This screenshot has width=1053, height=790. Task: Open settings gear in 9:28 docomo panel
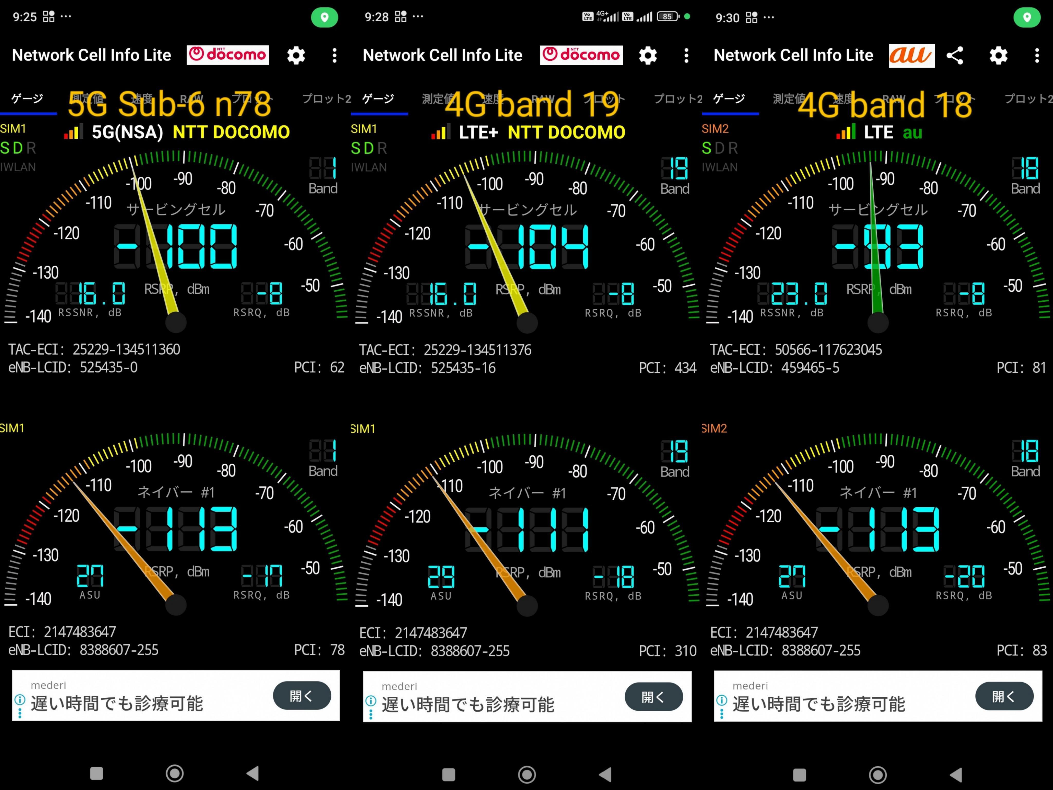coord(647,56)
